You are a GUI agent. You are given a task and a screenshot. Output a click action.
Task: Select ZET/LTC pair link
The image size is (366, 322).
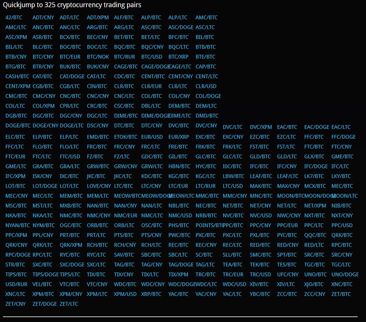[69, 304]
